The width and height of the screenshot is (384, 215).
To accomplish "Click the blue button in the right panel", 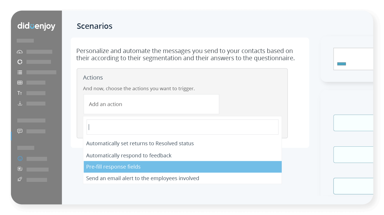I will 341,64.
